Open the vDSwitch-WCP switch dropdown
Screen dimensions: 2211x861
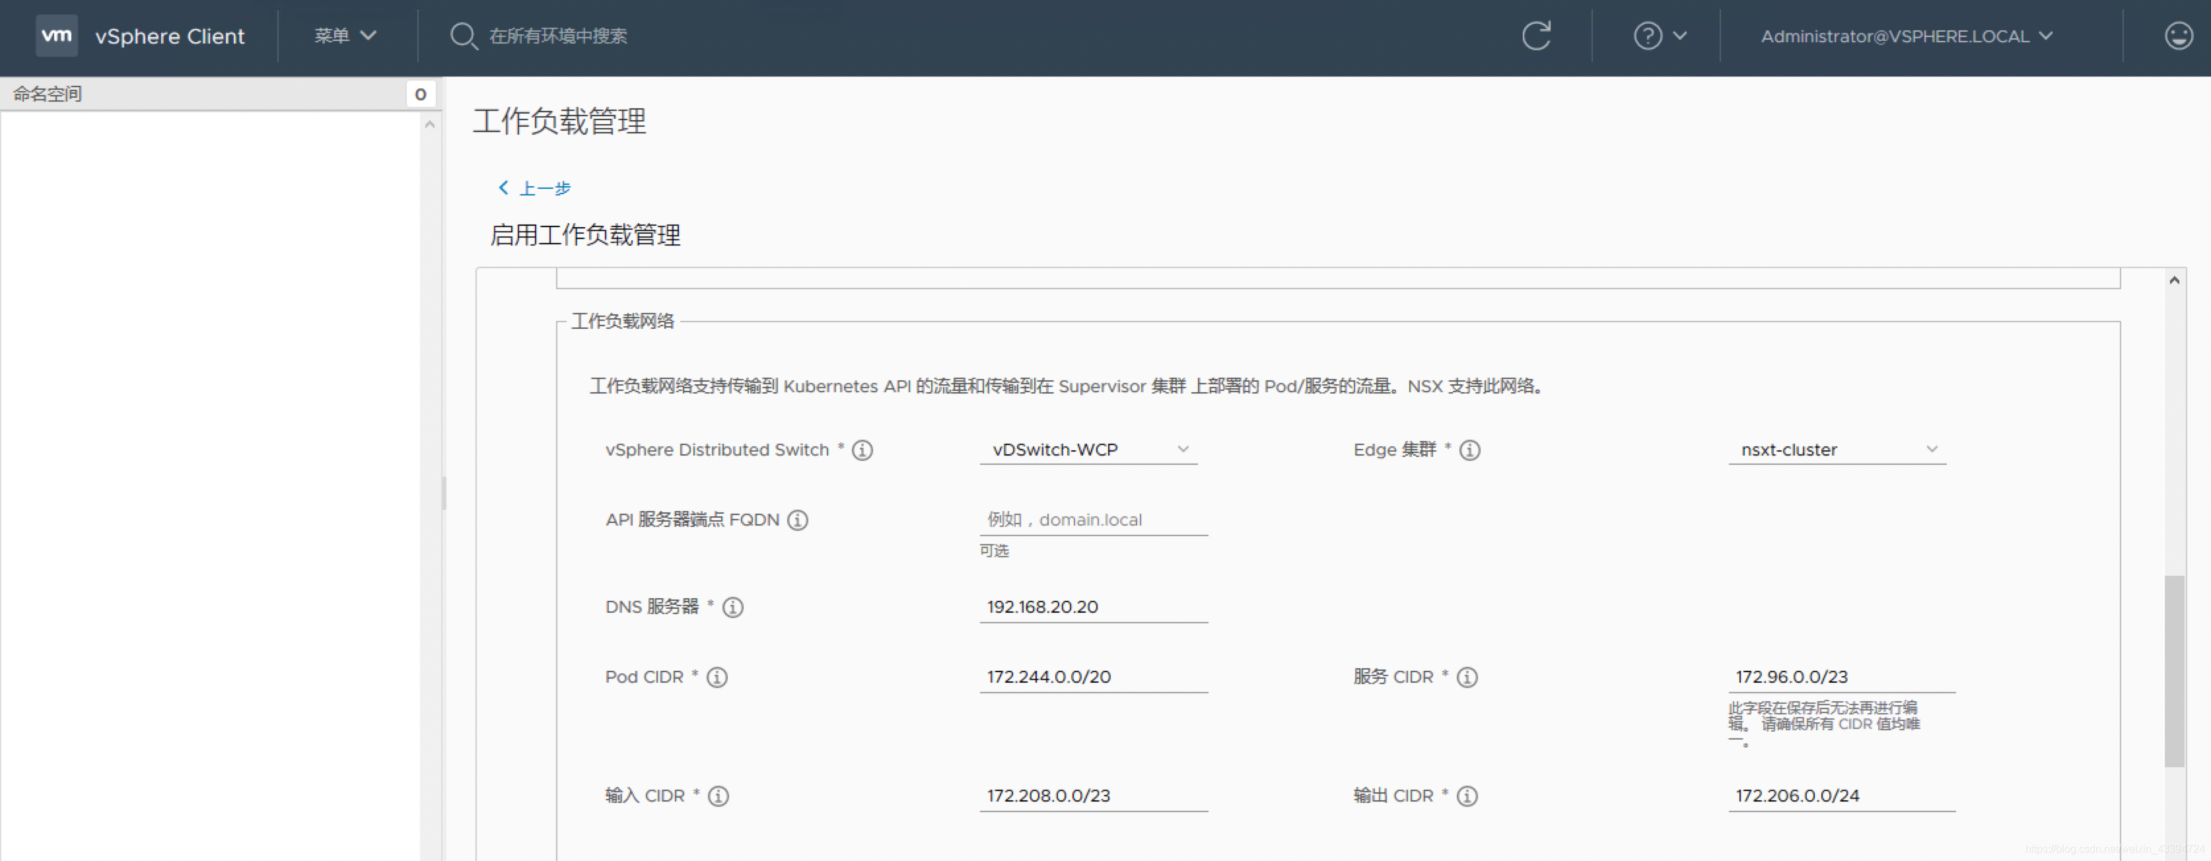[x=1088, y=450]
